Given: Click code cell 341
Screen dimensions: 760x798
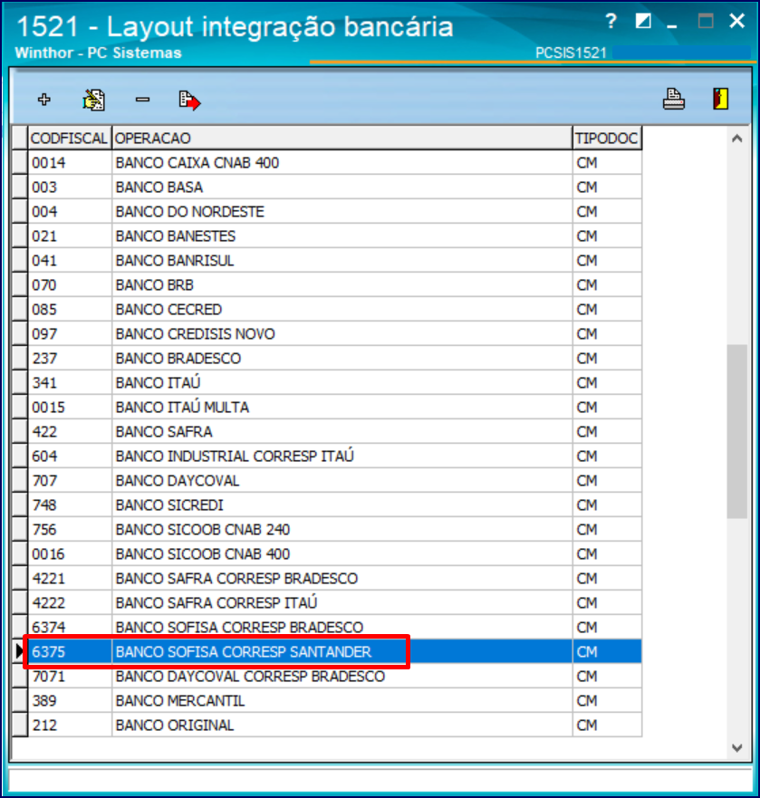Looking at the screenshot, I should (x=70, y=383).
